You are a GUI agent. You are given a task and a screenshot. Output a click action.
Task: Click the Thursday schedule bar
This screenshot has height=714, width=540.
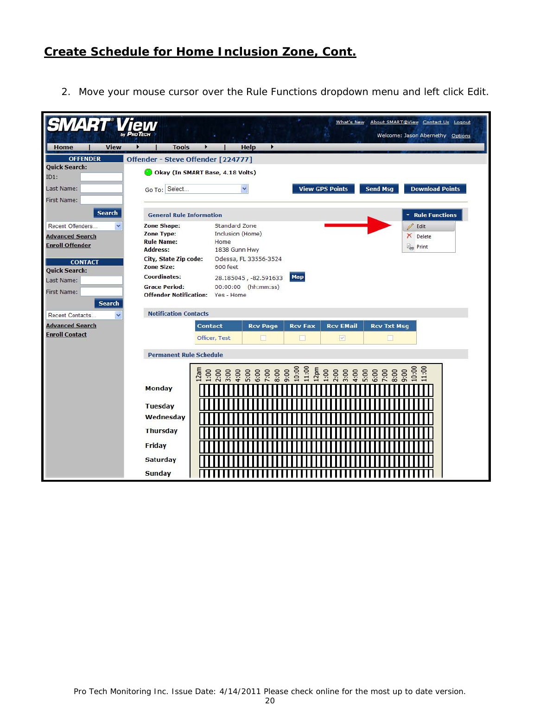pyautogui.click(x=316, y=433)
